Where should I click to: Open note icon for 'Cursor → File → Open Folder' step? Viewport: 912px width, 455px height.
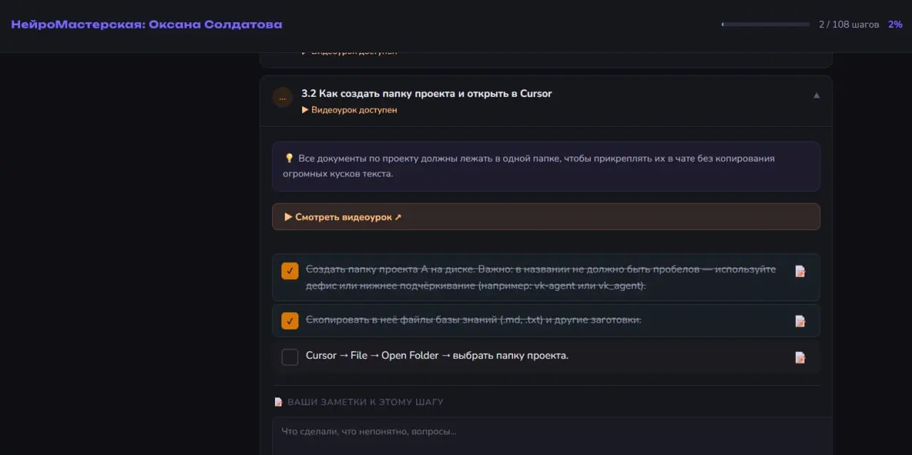coord(800,357)
